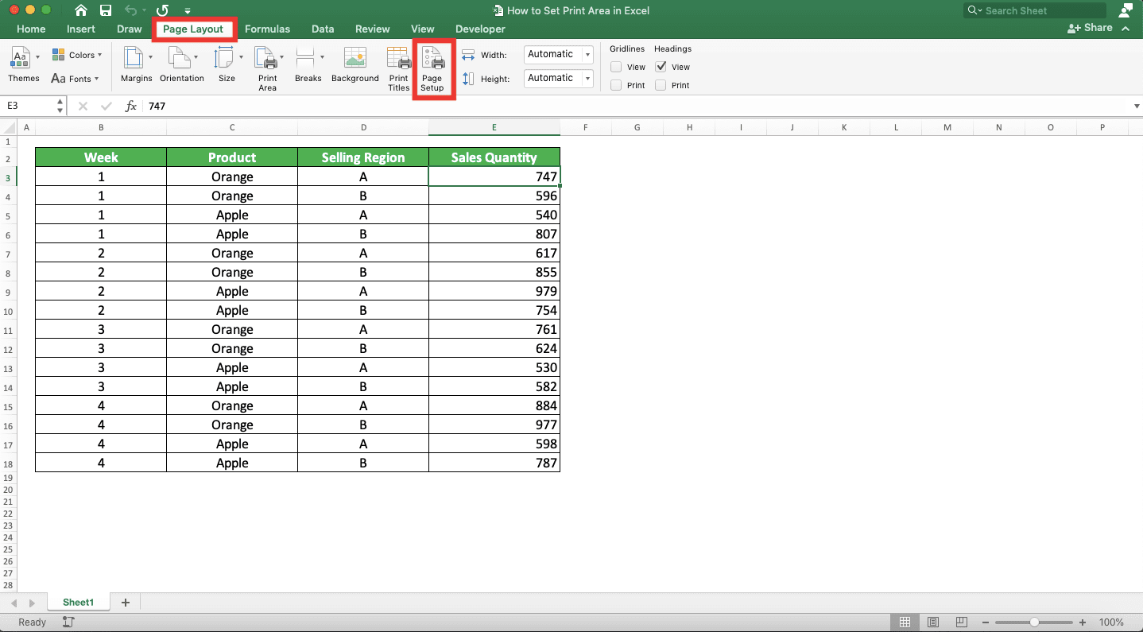Open the Themes dropdown arrow

[x=37, y=57]
